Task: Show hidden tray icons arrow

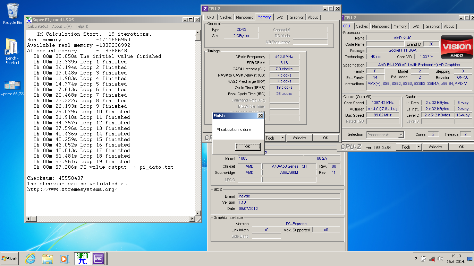Action: point(416,259)
